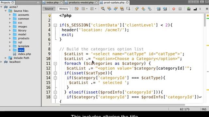Select the template folder
209x117 pixels.
tap(24, 46)
